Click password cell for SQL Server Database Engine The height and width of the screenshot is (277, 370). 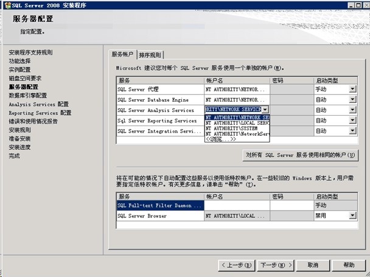[x=292, y=100]
